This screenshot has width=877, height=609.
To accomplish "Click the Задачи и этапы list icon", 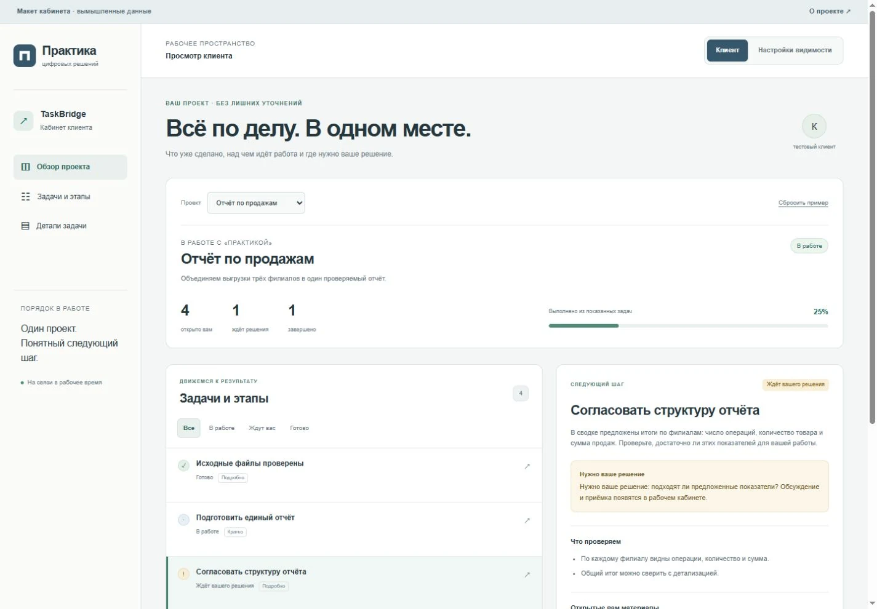I will (x=25, y=197).
